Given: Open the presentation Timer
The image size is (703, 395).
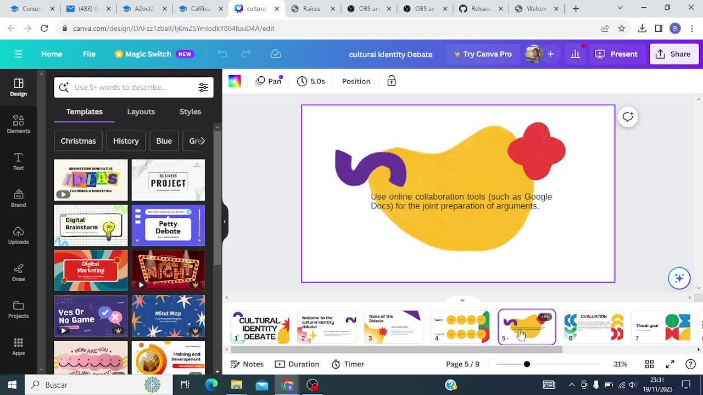Looking at the screenshot, I should (x=348, y=364).
